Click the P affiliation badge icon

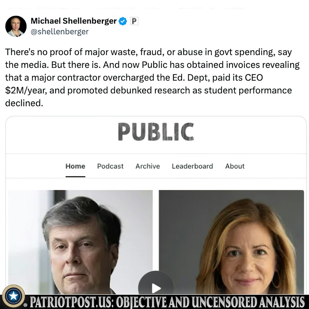pos(134,21)
